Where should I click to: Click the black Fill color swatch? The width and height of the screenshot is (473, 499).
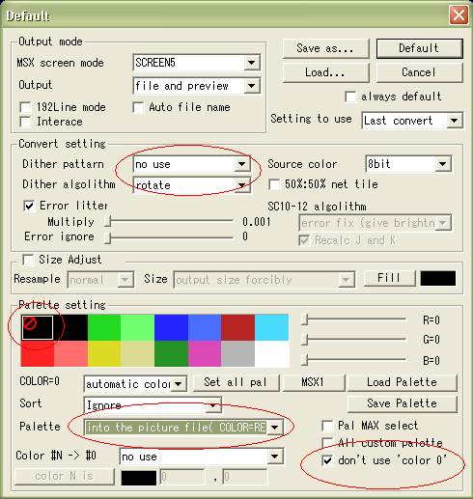438,278
